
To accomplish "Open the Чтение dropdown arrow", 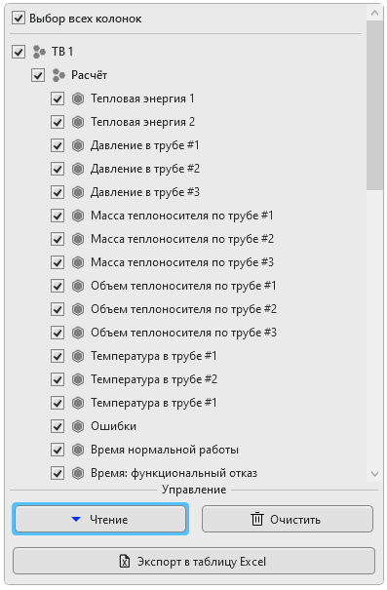I will (76, 519).
